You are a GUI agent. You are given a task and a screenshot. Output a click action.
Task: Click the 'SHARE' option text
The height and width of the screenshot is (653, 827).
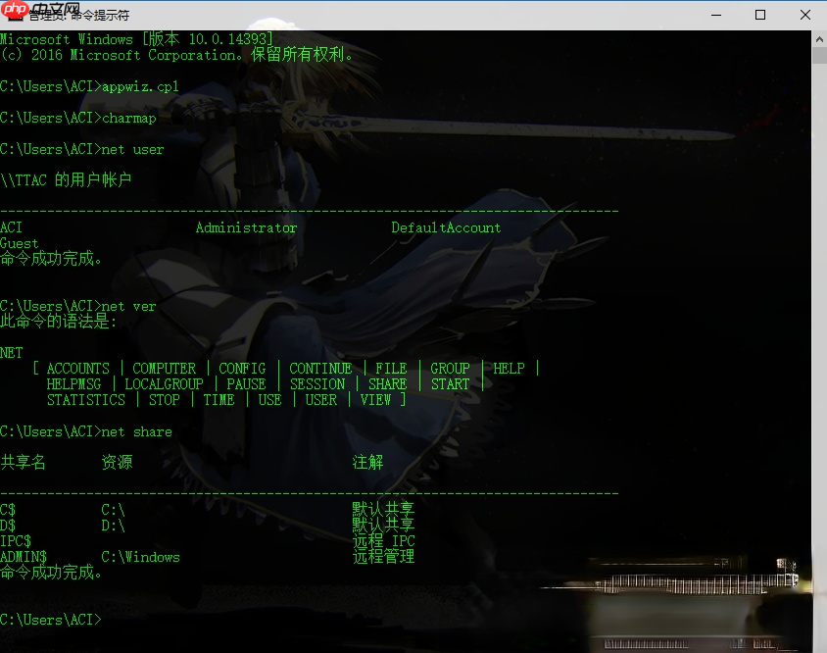[x=388, y=384]
